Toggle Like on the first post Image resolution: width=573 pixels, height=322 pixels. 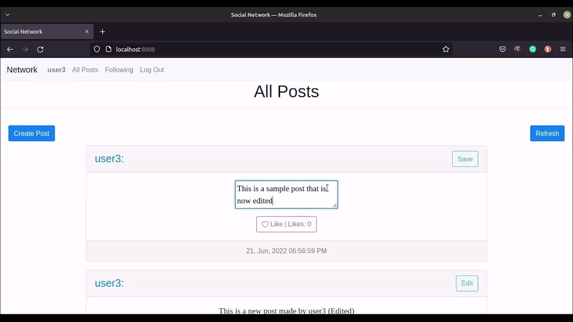click(286, 224)
